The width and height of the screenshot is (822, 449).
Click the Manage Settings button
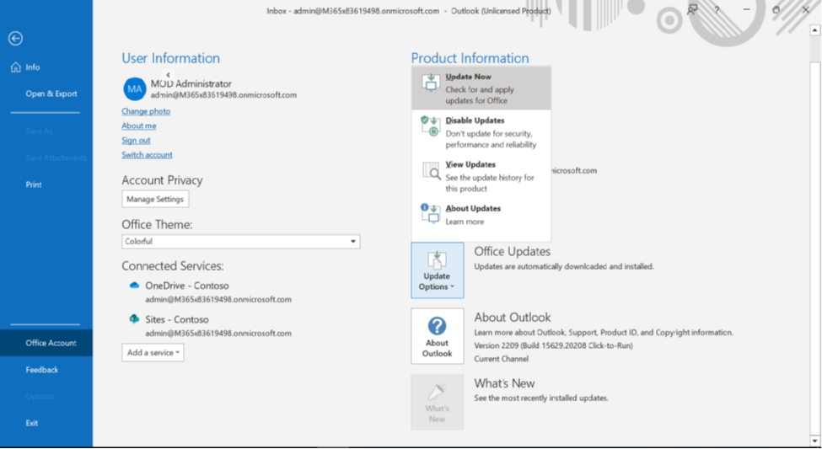(155, 199)
